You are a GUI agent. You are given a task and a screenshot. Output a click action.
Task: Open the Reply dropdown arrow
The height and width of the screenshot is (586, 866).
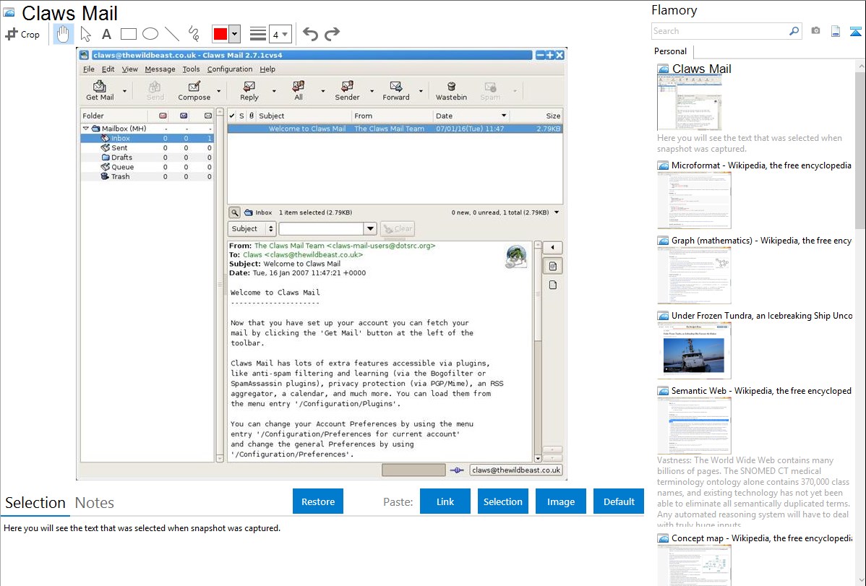click(x=274, y=91)
